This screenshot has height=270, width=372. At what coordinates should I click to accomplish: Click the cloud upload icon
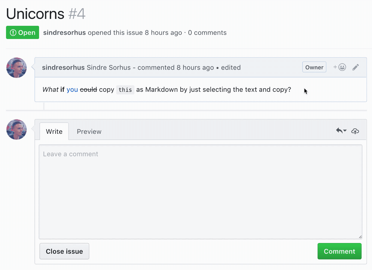click(x=355, y=131)
